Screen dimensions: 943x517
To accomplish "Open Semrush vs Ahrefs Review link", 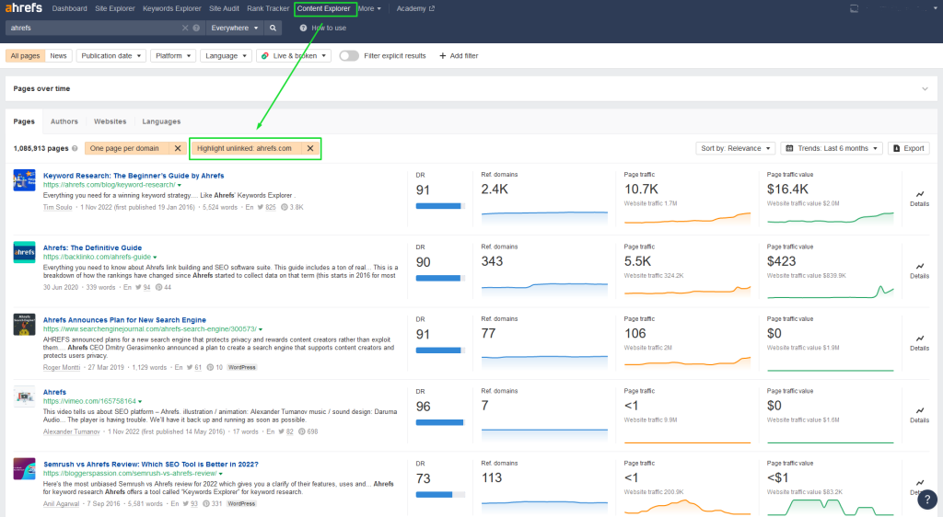I will coord(151,465).
